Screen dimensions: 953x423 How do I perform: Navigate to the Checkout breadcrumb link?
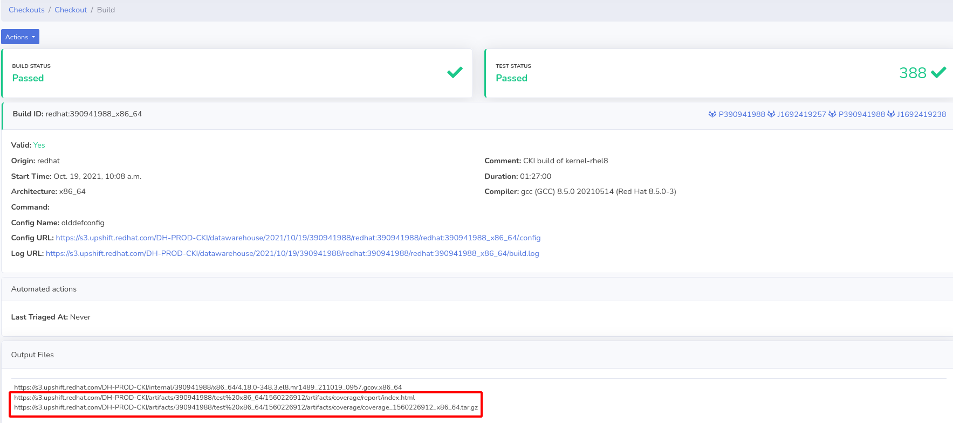pyautogui.click(x=71, y=10)
